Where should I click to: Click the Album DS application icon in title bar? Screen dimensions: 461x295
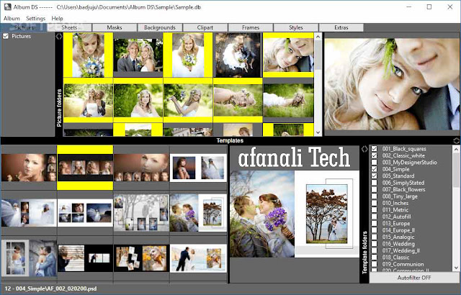[x=7, y=6]
